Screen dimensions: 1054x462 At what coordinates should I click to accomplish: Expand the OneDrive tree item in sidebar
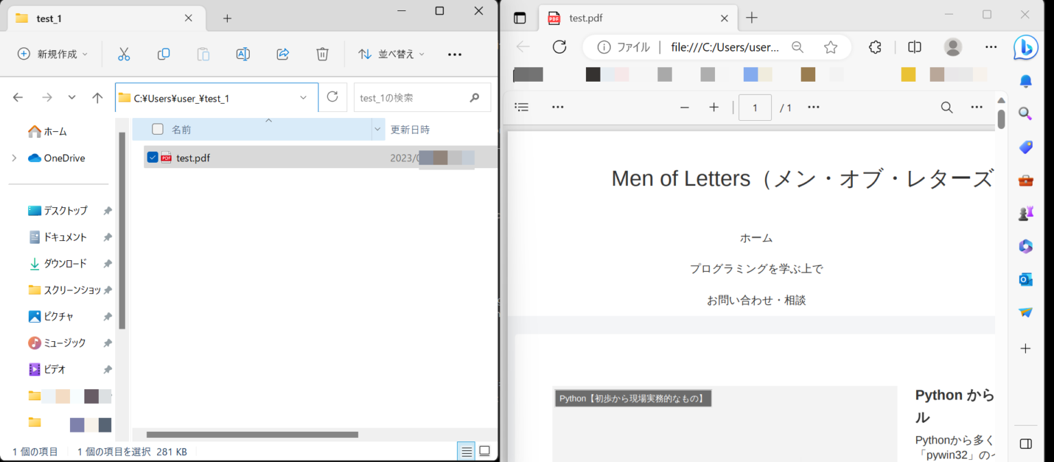point(14,158)
